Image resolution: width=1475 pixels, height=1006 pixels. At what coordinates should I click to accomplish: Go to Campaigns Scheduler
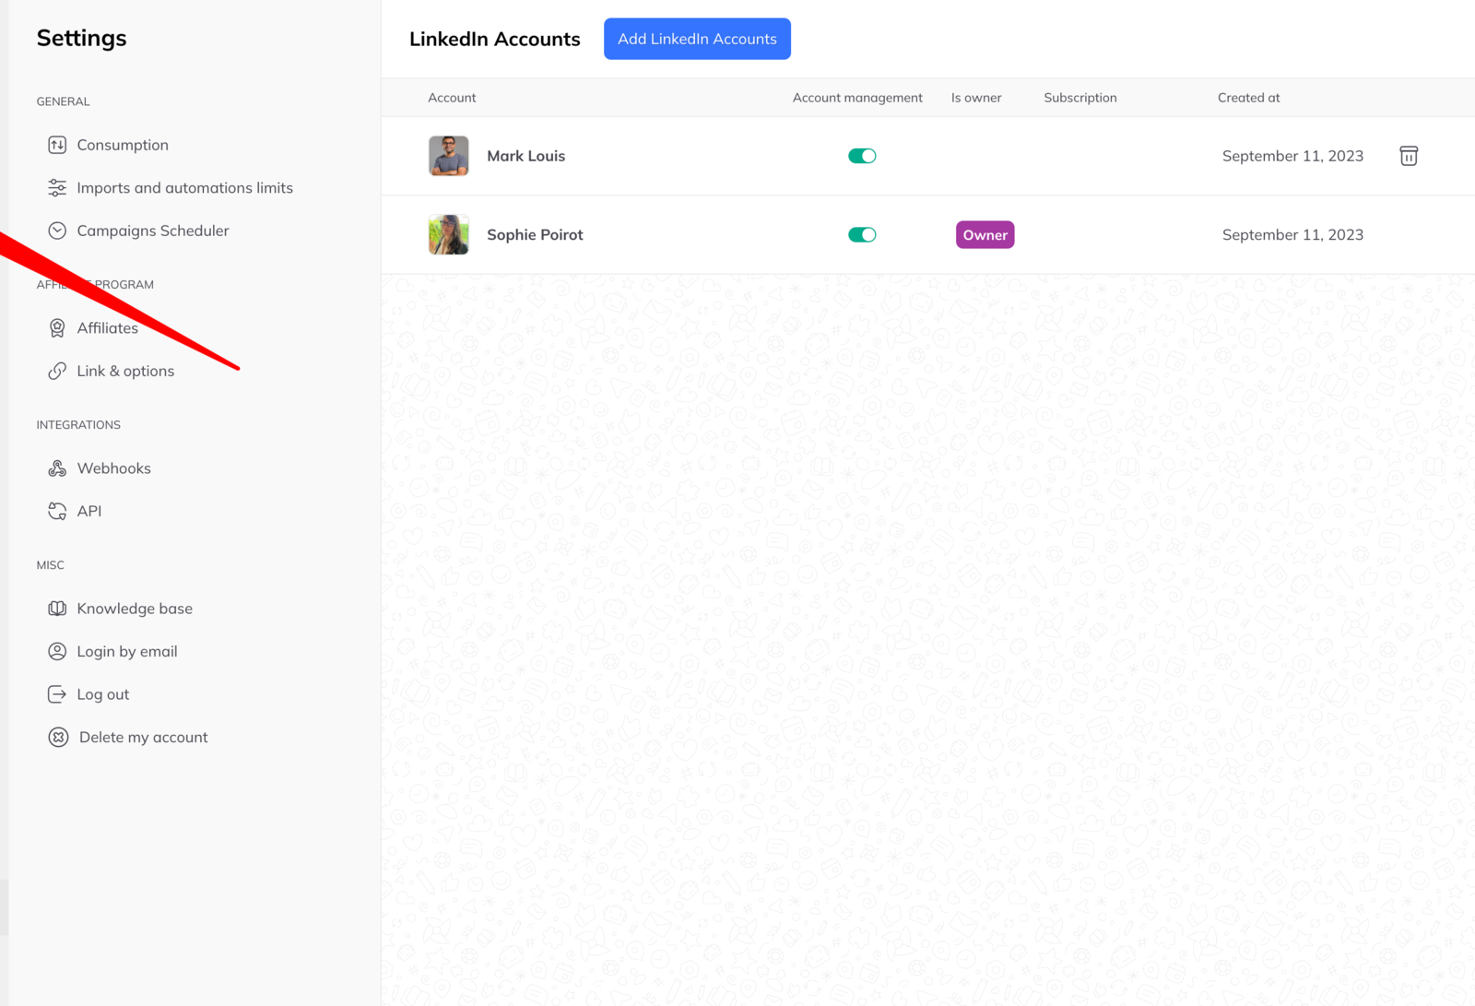pyautogui.click(x=153, y=231)
